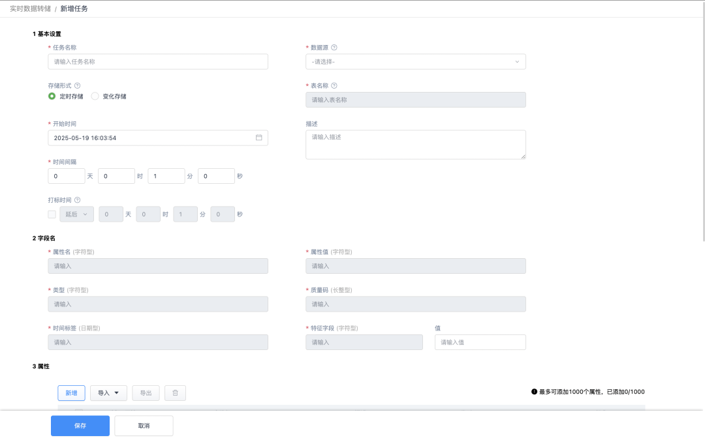This screenshot has height=440, width=705.
Task: Click the 保存 button
Action: [x=80, y=426]
